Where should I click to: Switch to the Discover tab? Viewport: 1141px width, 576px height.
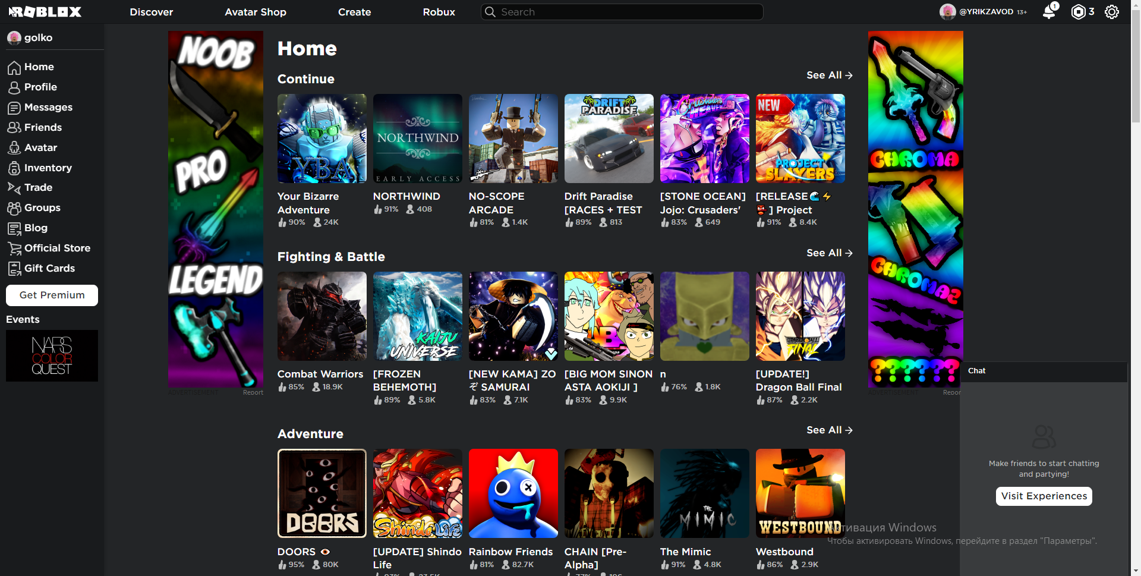click(x=151, y=12)
